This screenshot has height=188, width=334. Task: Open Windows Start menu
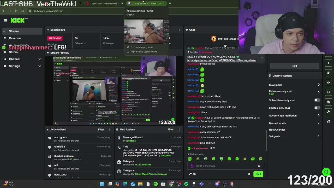(x=102, y=184)
